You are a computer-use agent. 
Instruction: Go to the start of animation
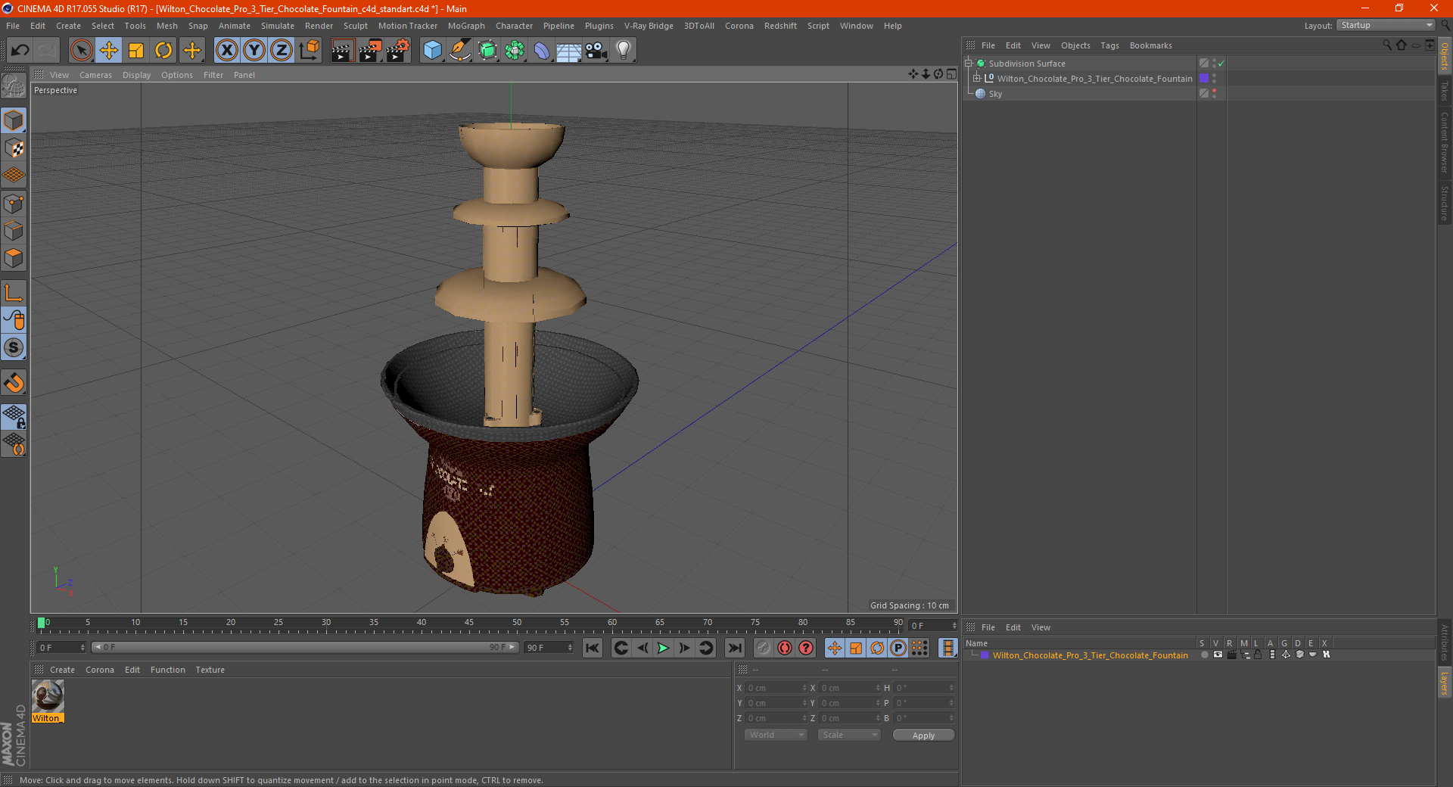point(593,648)
